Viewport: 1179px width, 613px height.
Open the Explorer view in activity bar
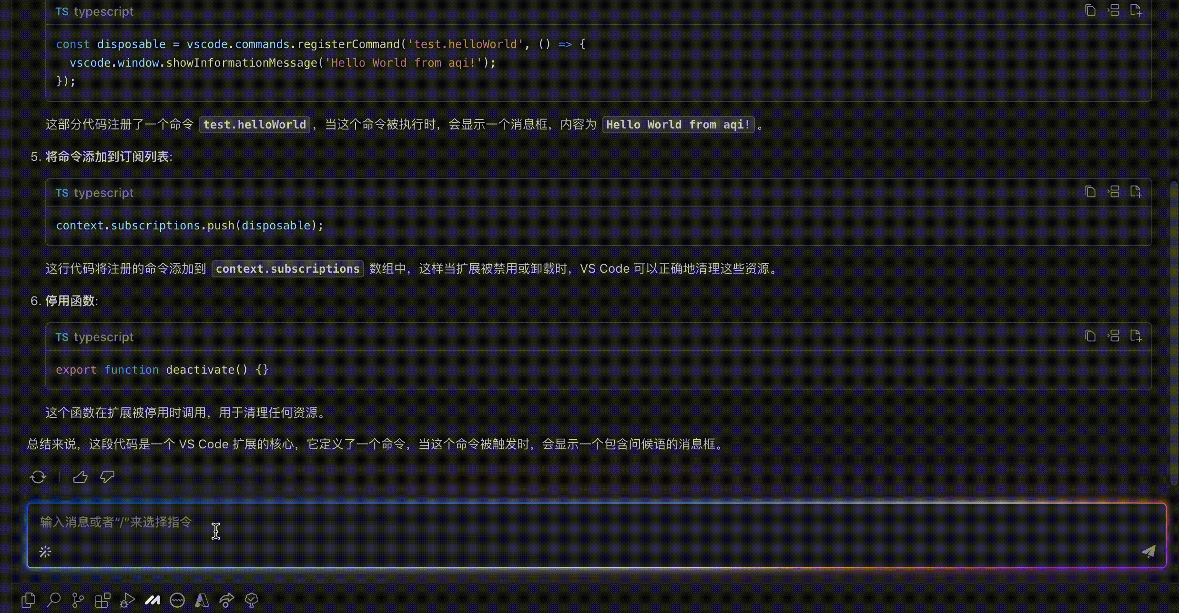point(29,600)
